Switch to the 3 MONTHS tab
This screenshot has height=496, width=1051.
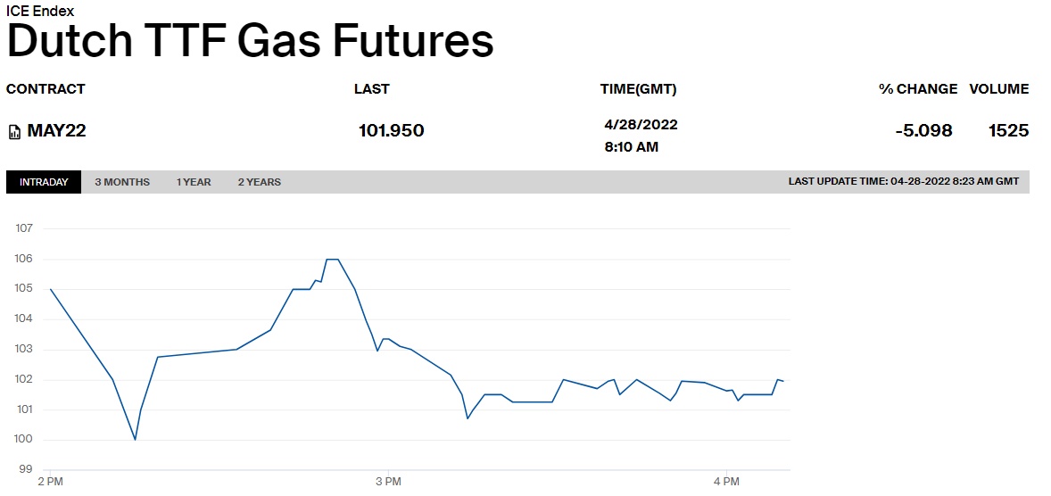tap(122, 182)
